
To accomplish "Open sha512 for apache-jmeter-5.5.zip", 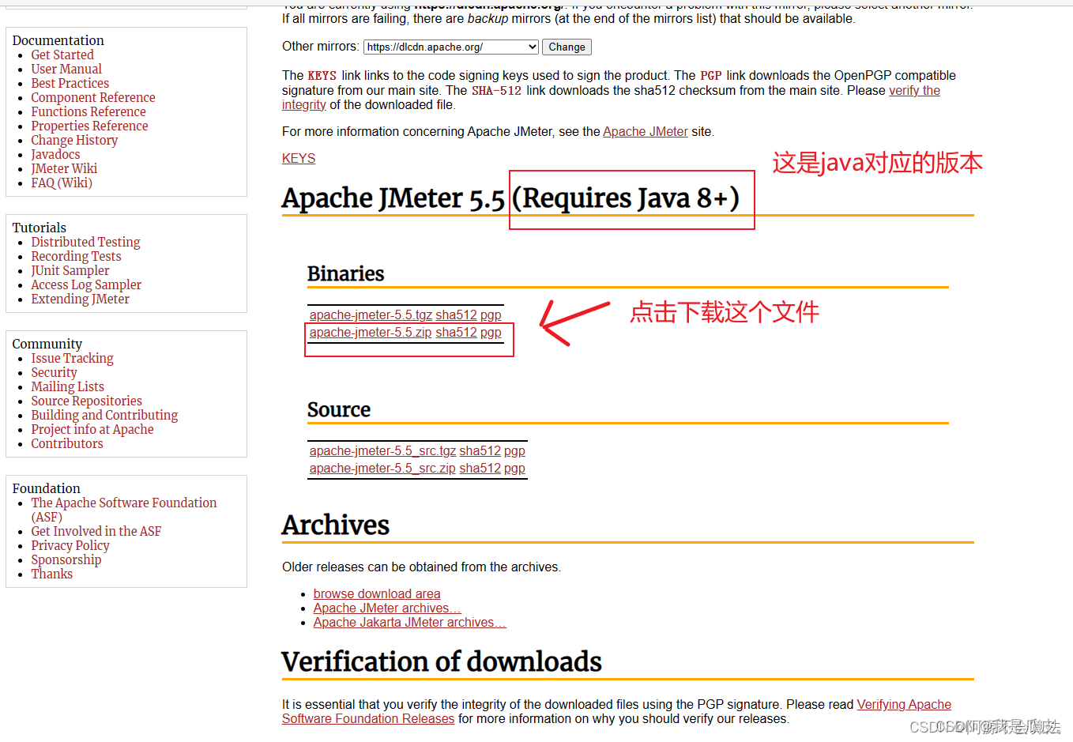I will 456,332.
